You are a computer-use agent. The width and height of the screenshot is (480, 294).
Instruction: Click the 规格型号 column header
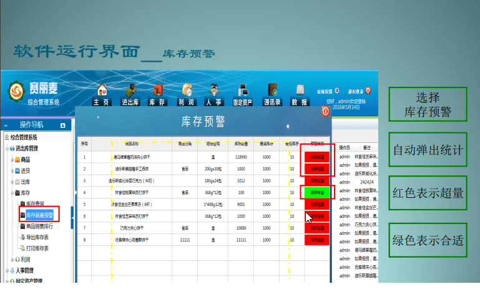coord(213,144)
